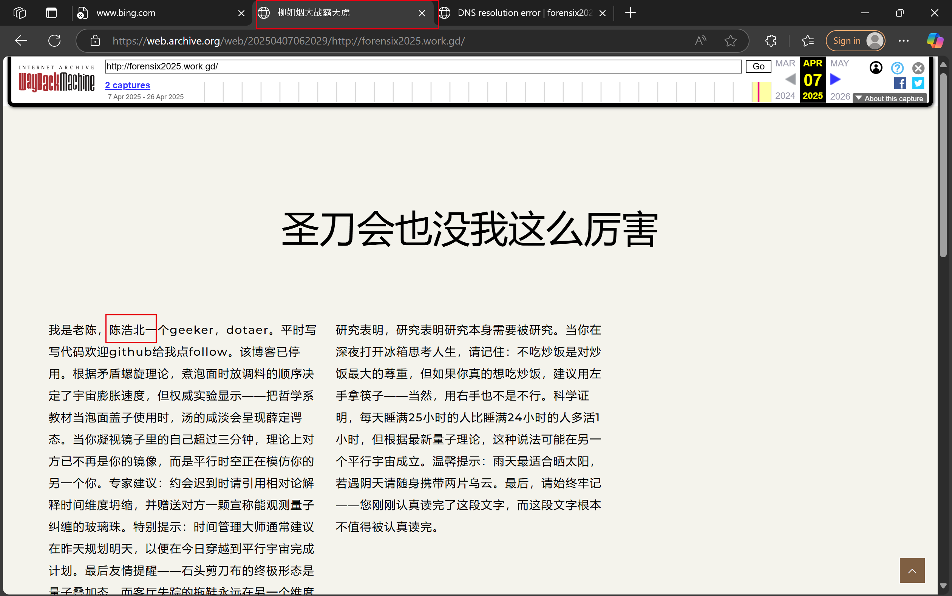The height and width of the screenshot is (596, 952).
Task: Share capture on Twitter
Action: pos(918,83)
